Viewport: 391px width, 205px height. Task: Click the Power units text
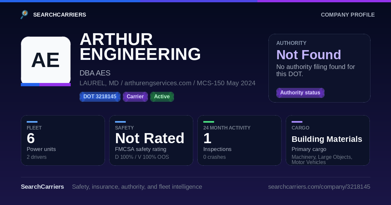point(41,149)
